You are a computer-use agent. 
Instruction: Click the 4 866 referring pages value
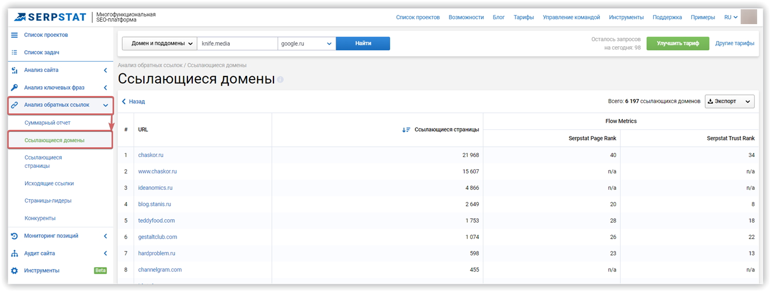[472, 188]
